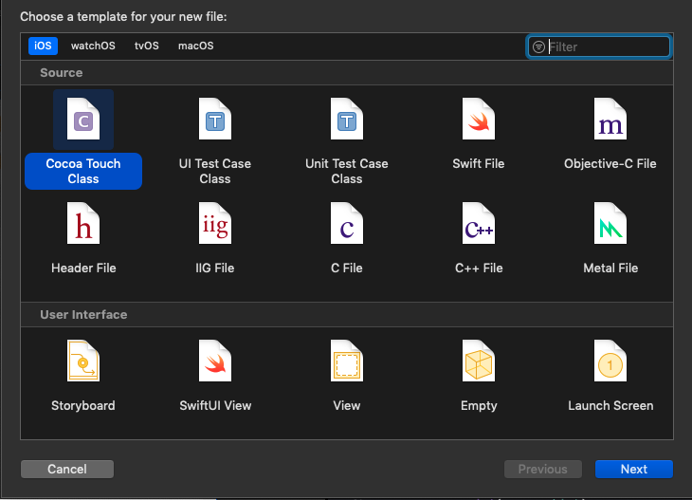Select the C++ File template icon
The width and height of the screenshot is (692, 500).
pos(479,223)
